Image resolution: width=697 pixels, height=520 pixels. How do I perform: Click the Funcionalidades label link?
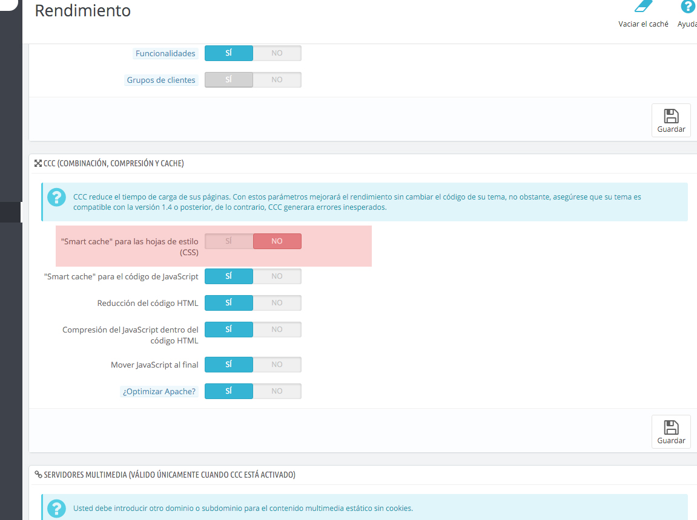165,53
